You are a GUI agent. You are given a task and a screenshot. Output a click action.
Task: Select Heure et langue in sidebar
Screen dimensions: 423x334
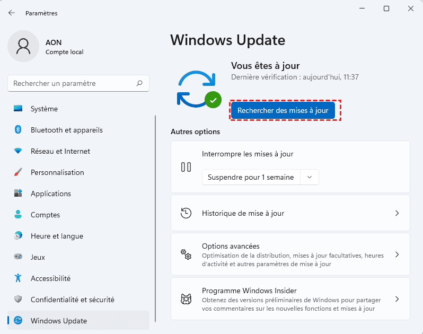[x=57, y=236]
